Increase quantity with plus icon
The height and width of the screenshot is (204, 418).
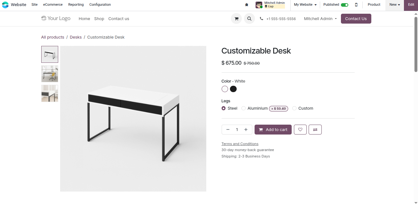(246, 129)
